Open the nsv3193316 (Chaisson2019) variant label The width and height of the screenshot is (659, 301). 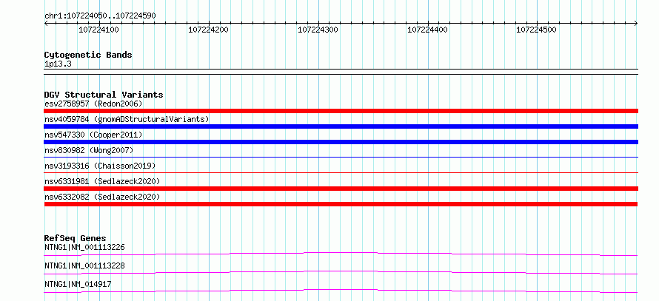pos(100,166)
